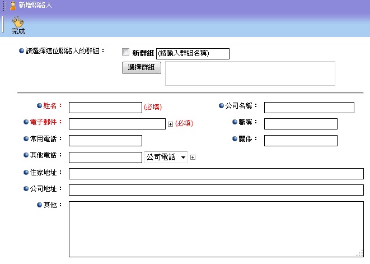Viewport: 370px width, 264px height.
Task: Expand extra email fields with plus icon
Action: [x=171, y=124]
